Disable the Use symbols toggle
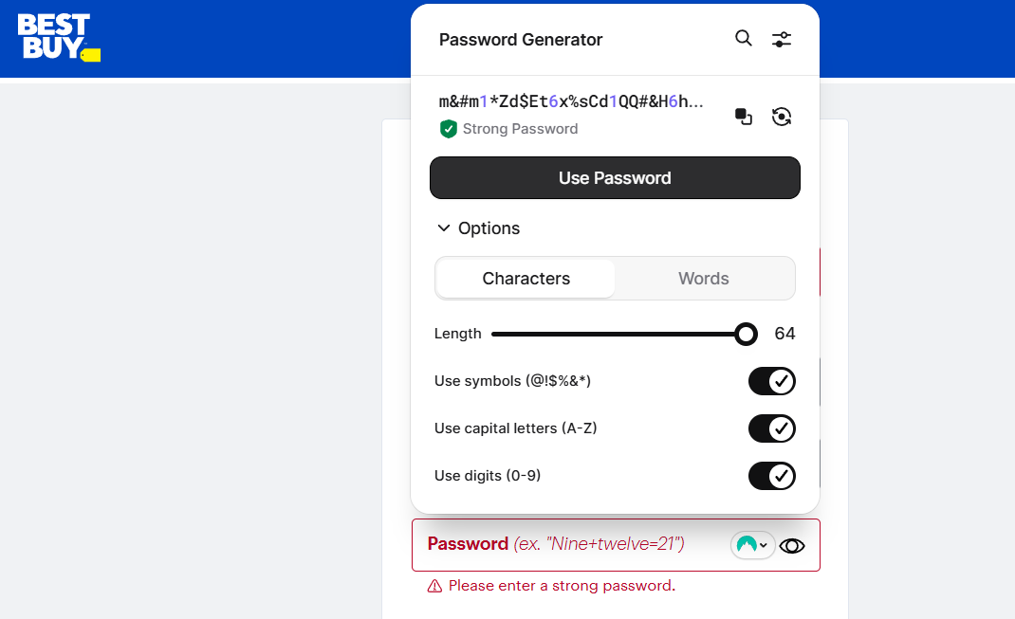Viewport: 1015px width, 619px height. pyautogui.click(x=771, y=381)
